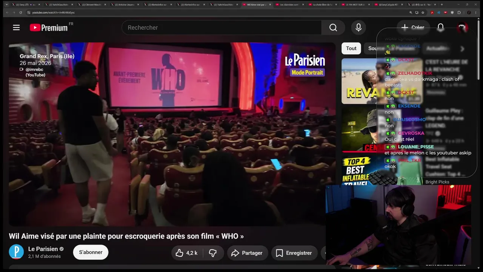Click the '@imrebc' credit in the video
The width and height of the screenshot is (483, 272).
point(35,70)
